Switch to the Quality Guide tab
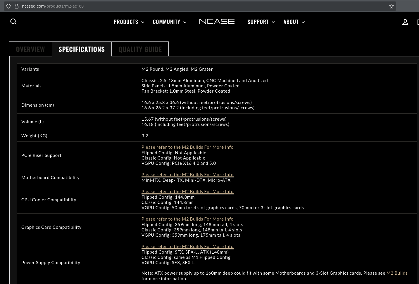This screenshot has width=419, height=284. click(x=140, y=49)
